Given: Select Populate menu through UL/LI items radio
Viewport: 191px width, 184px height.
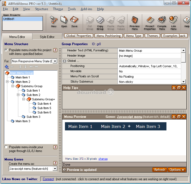Looking at the screenshot, I should [6, 147].
